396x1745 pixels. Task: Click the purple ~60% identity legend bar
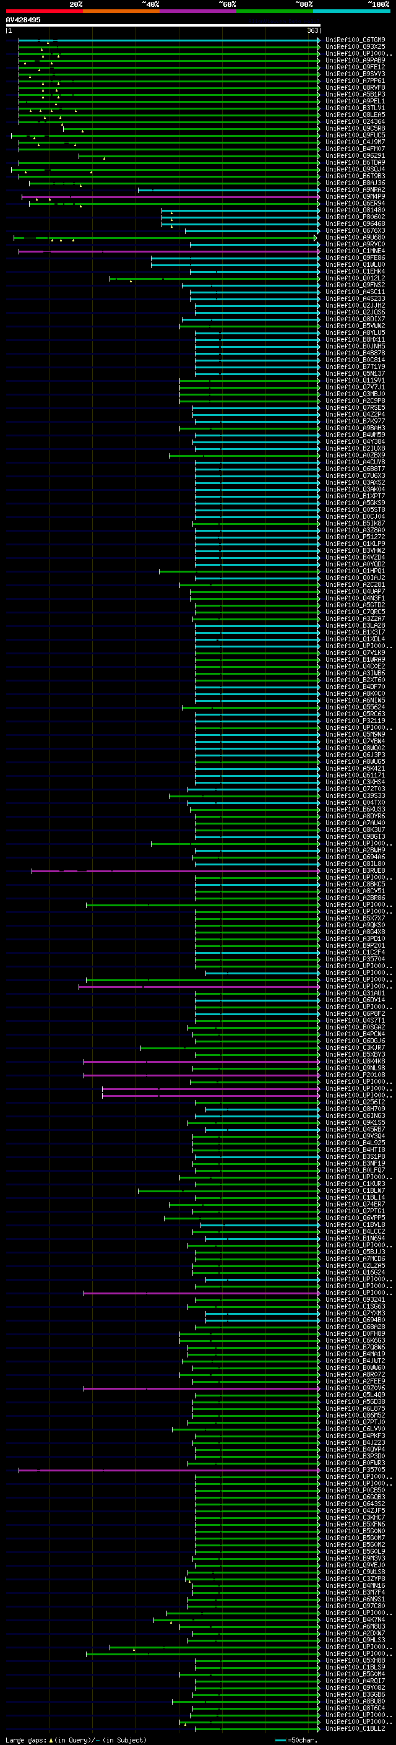(197, 11)
